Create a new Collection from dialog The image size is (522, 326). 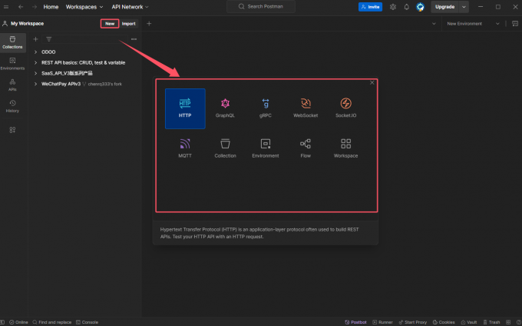pos(225,148)
